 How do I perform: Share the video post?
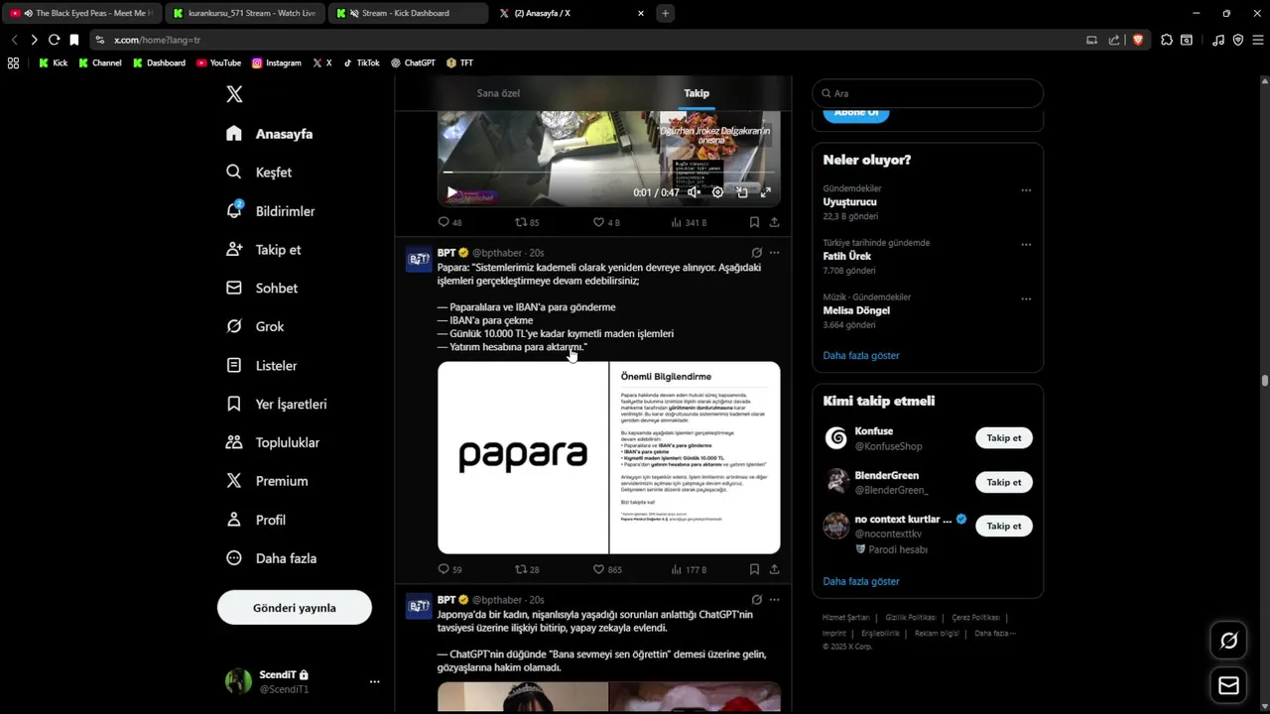774,222
